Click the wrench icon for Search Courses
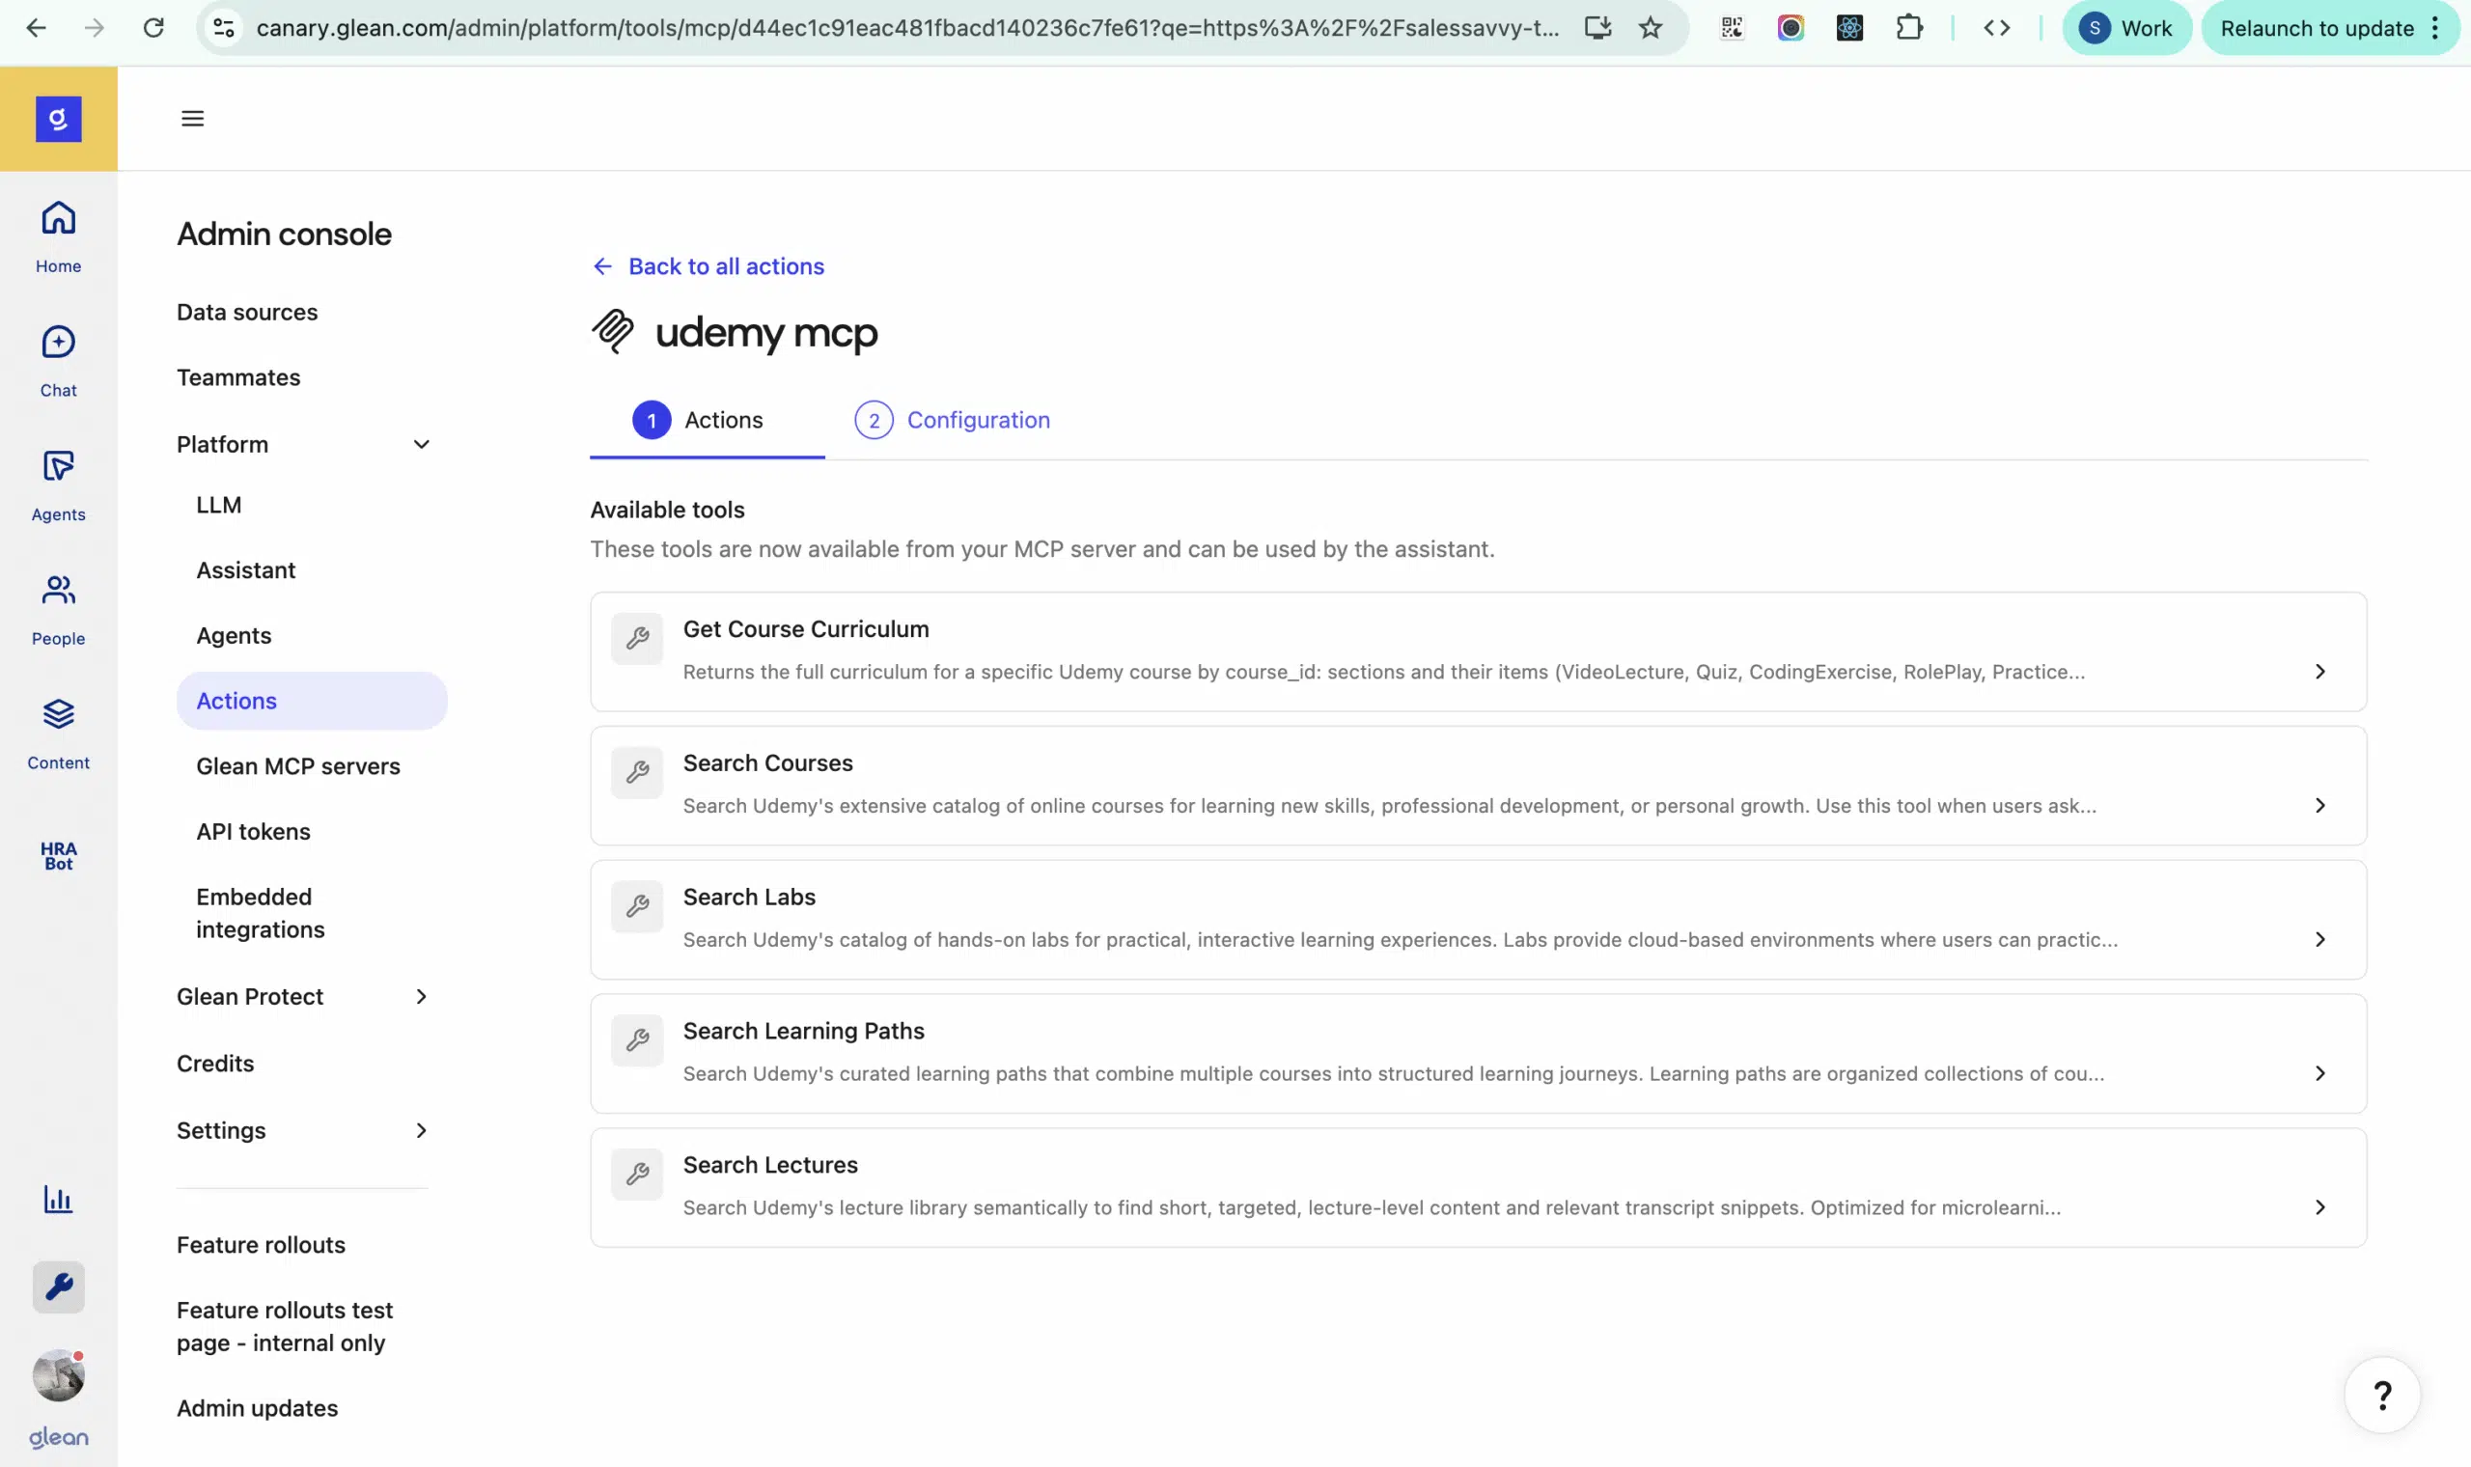 point(636,773)
